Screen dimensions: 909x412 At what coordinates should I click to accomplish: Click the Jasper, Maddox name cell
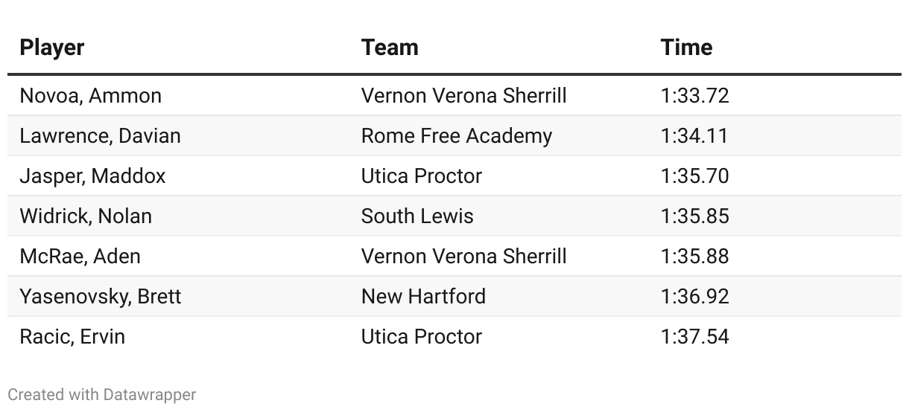[92, 176]
